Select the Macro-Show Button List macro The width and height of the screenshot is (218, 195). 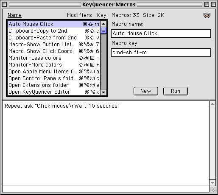pos(54,45)
